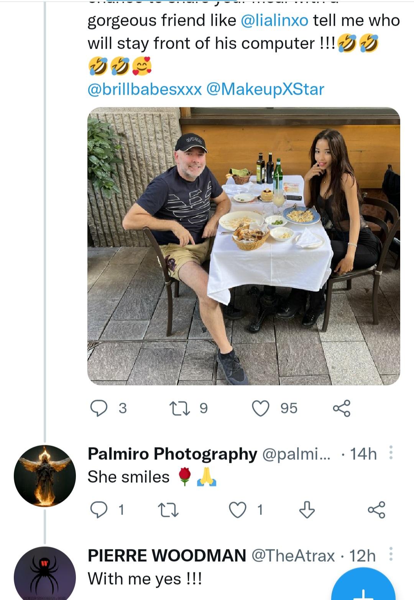The height and width of the screenshot is (600, 414).
Task: Open the restaurant photo in full view
Action: [244, 246]
